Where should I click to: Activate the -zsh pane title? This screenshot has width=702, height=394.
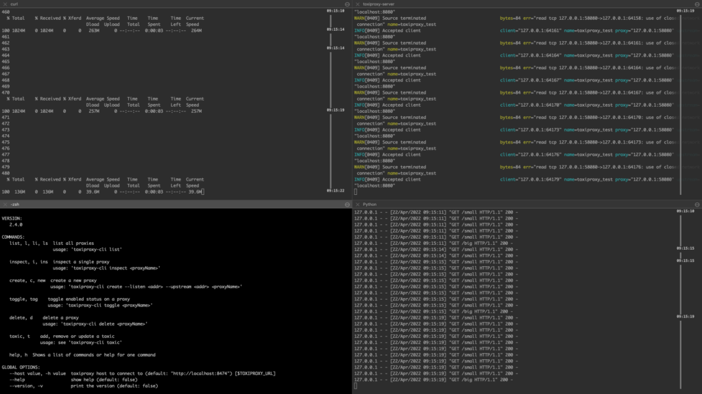(x=15, y=204)
